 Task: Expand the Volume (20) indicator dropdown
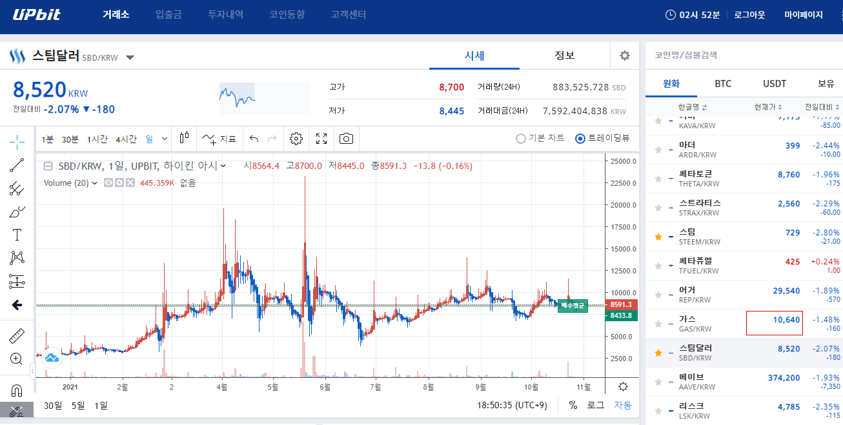coord(96,183)
